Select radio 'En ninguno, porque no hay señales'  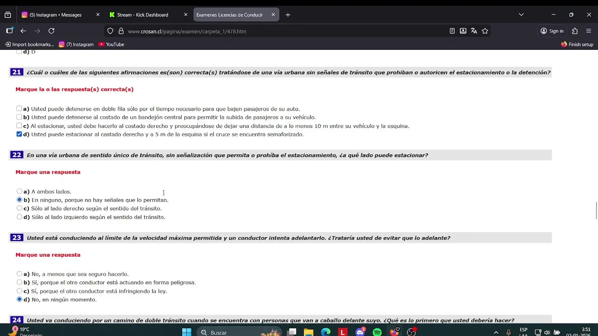tap(19, 200)
